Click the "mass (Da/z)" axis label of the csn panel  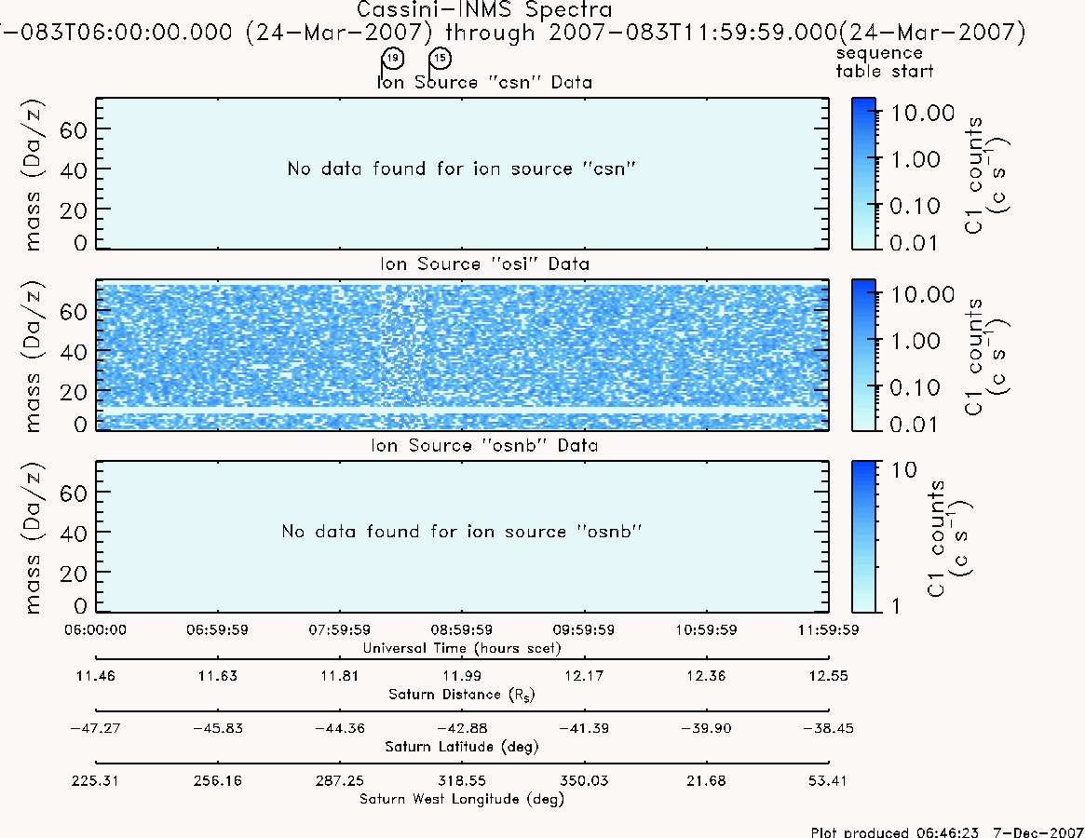point(33,175)
